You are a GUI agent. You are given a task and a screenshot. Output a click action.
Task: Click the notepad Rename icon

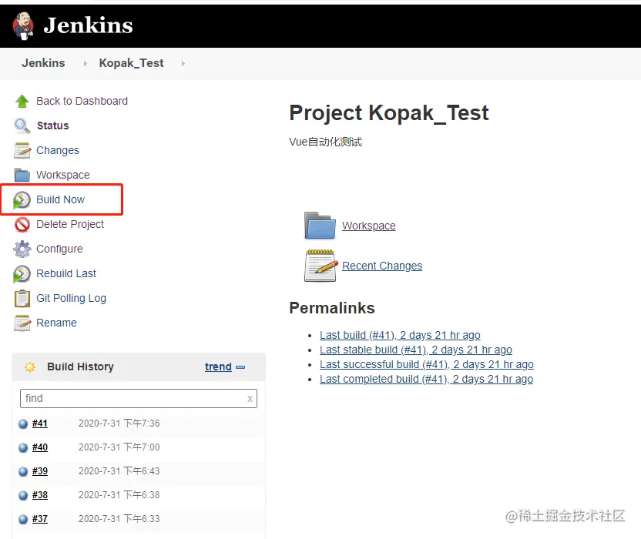[x=22, y=323]
